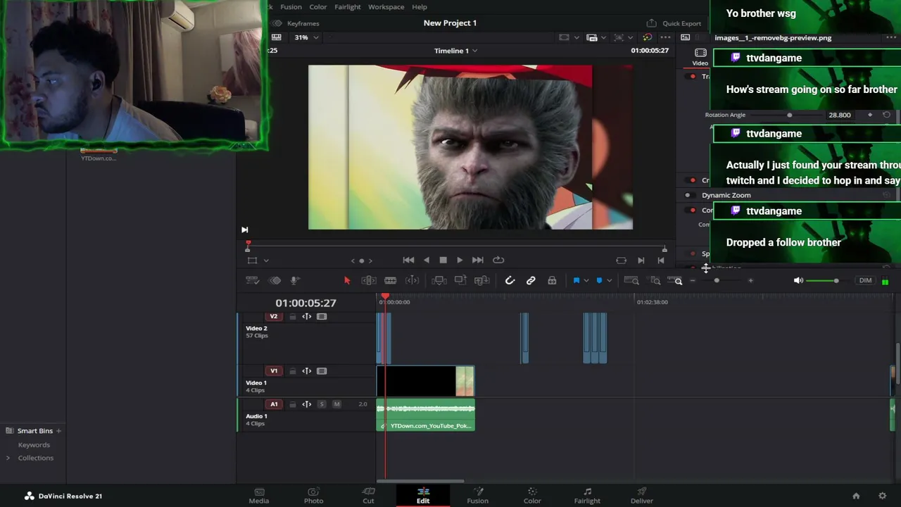Zoom in timeline with plus icon
The image size is (901, 507).
[750, 281]
